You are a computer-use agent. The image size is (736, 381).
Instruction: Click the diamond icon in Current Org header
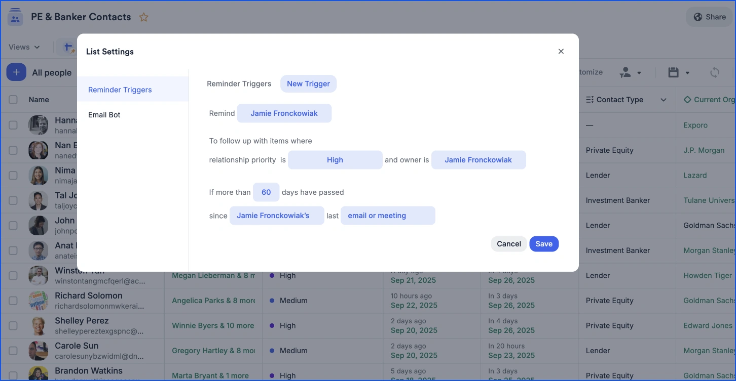(687, 100)
